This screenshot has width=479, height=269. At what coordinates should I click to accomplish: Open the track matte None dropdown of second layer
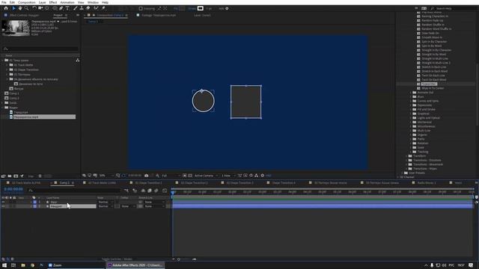click(128, 206)
